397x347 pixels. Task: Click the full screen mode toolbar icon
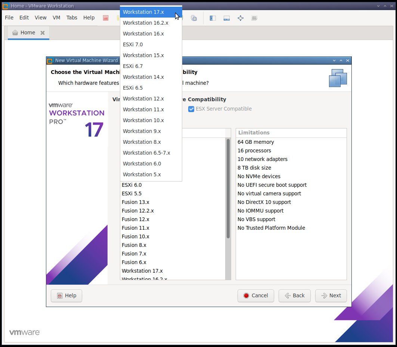[x=241, y=18]
